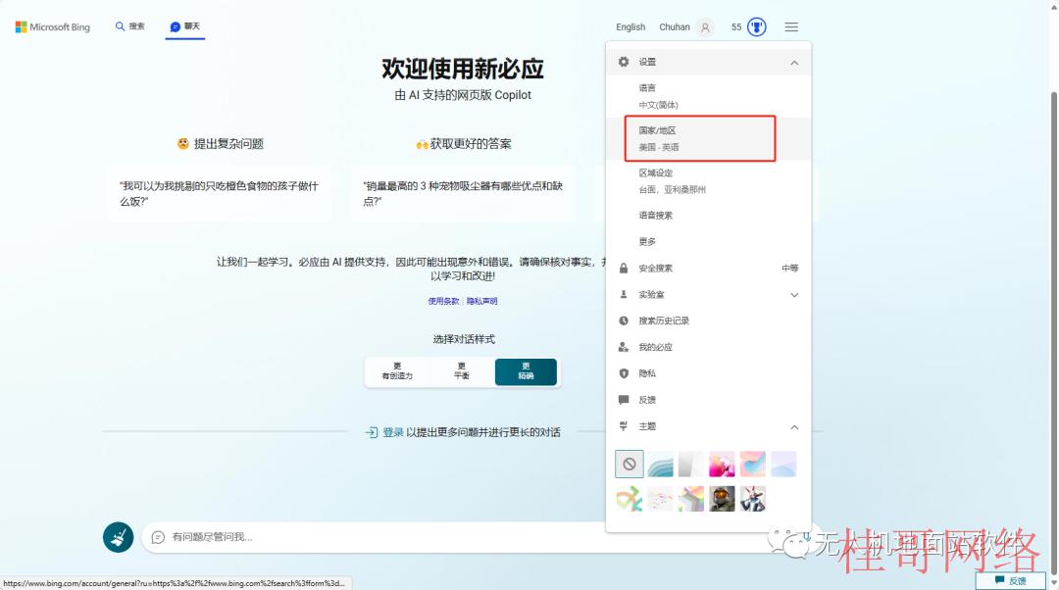Screen dimensions: 1059x590
Task: Switch language to English
Action: (x=630, y=27)
